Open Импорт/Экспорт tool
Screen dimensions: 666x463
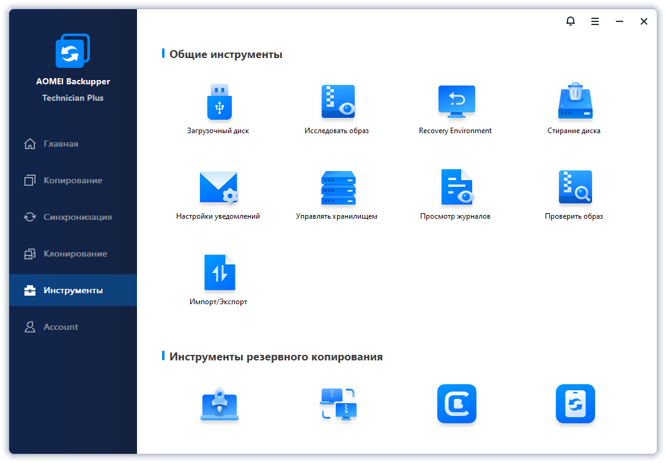click(x=220, y=272)
